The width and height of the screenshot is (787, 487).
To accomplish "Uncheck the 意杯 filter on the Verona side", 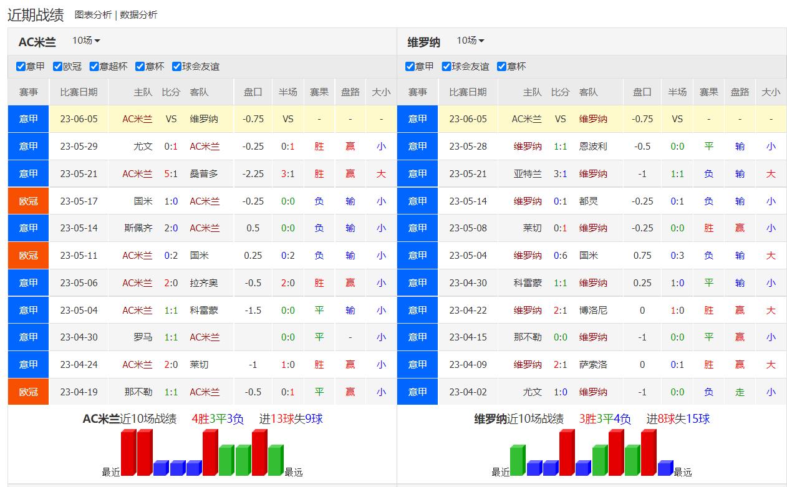I will pos(501,66).
